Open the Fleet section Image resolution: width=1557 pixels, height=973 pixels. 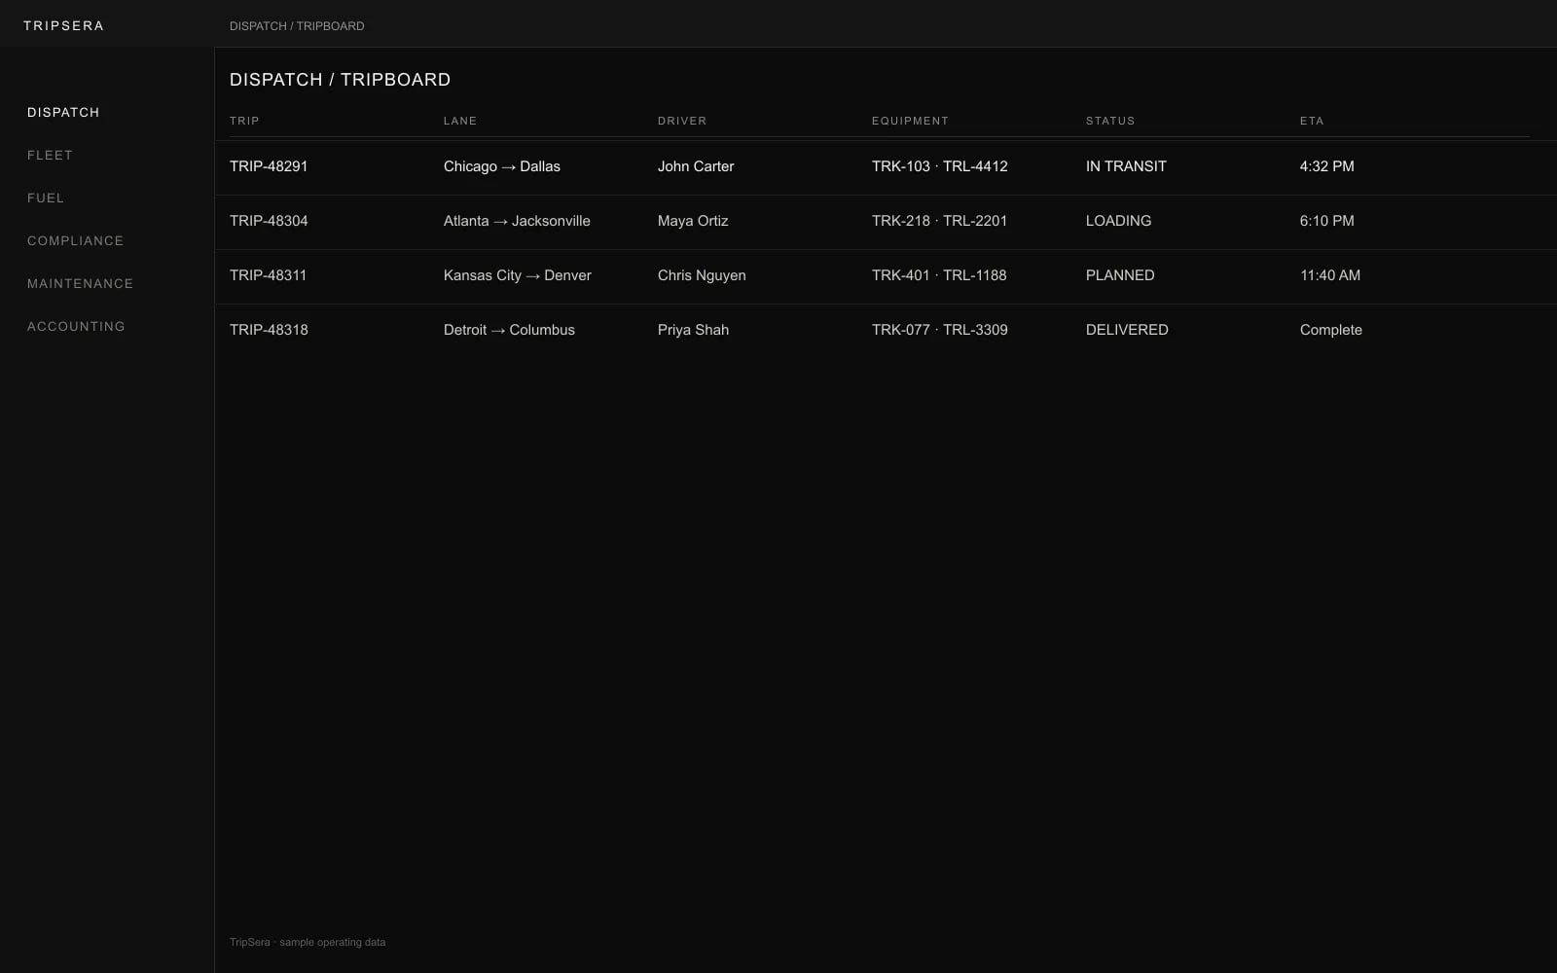(50, 156)
